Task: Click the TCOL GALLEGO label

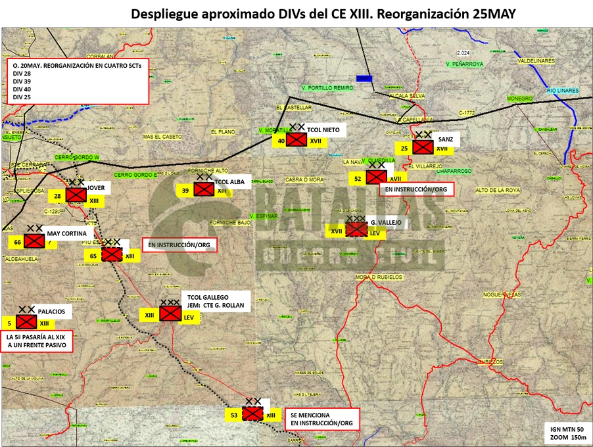Action: tap(208, 297)
